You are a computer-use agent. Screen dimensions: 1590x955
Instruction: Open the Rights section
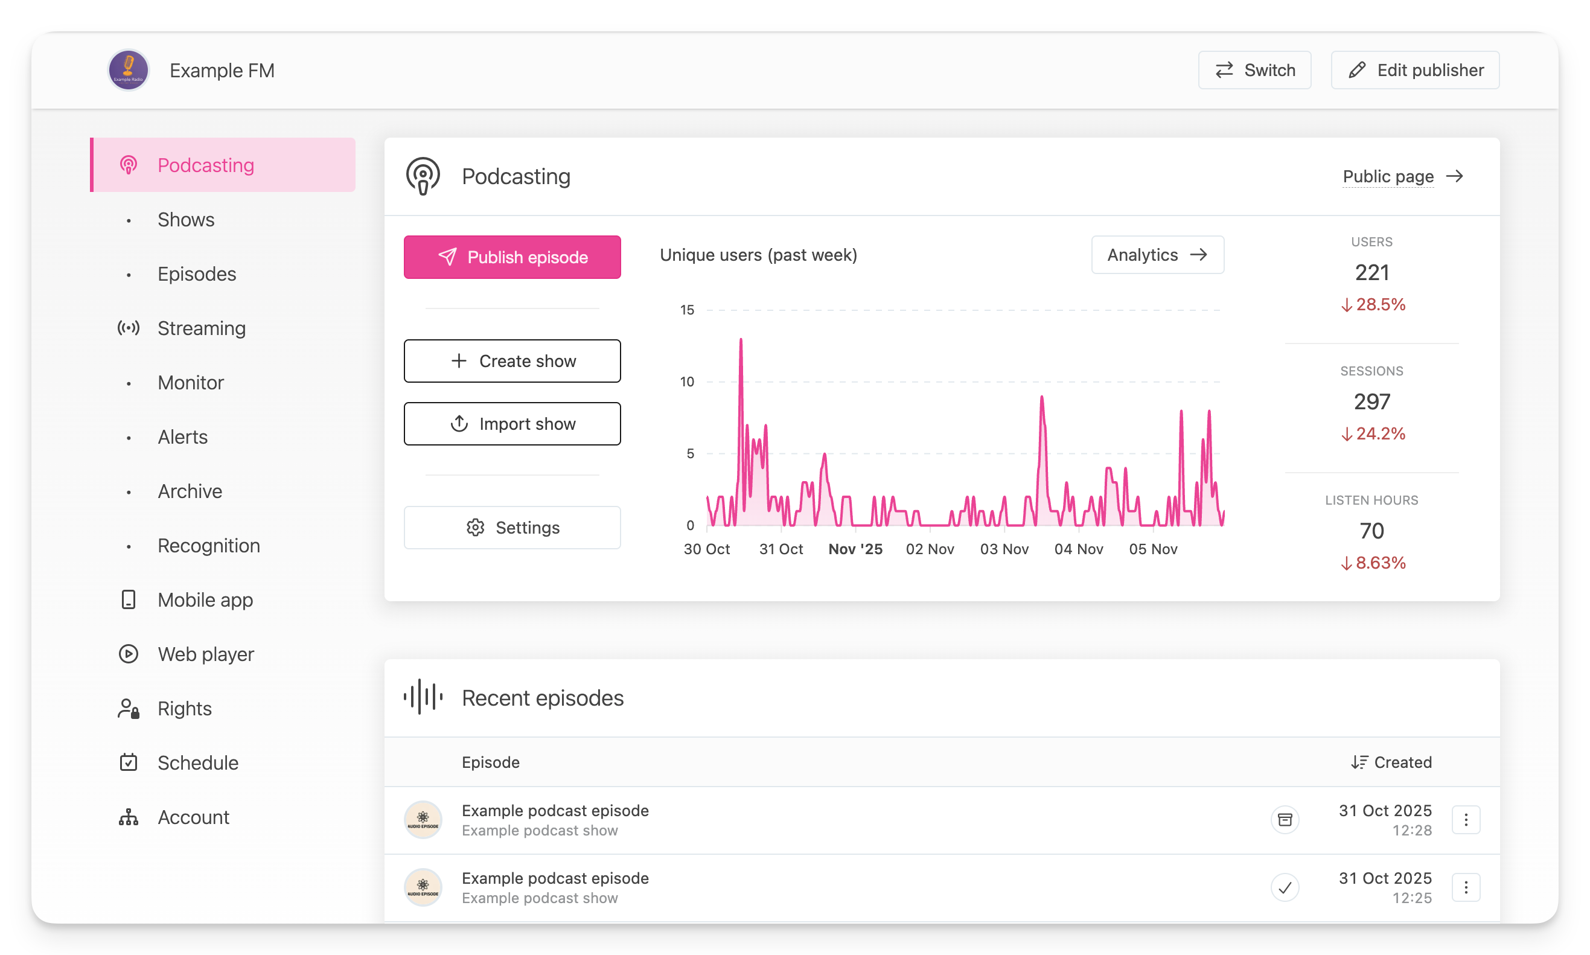(184, 709)
